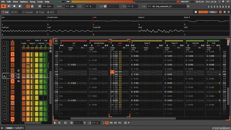Open the Options menu
This screenshot has height=130, width=231.
pyautogui.click(x=24, y=1)
